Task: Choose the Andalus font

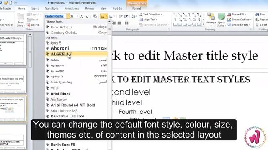Action: [x=76, y=60]
